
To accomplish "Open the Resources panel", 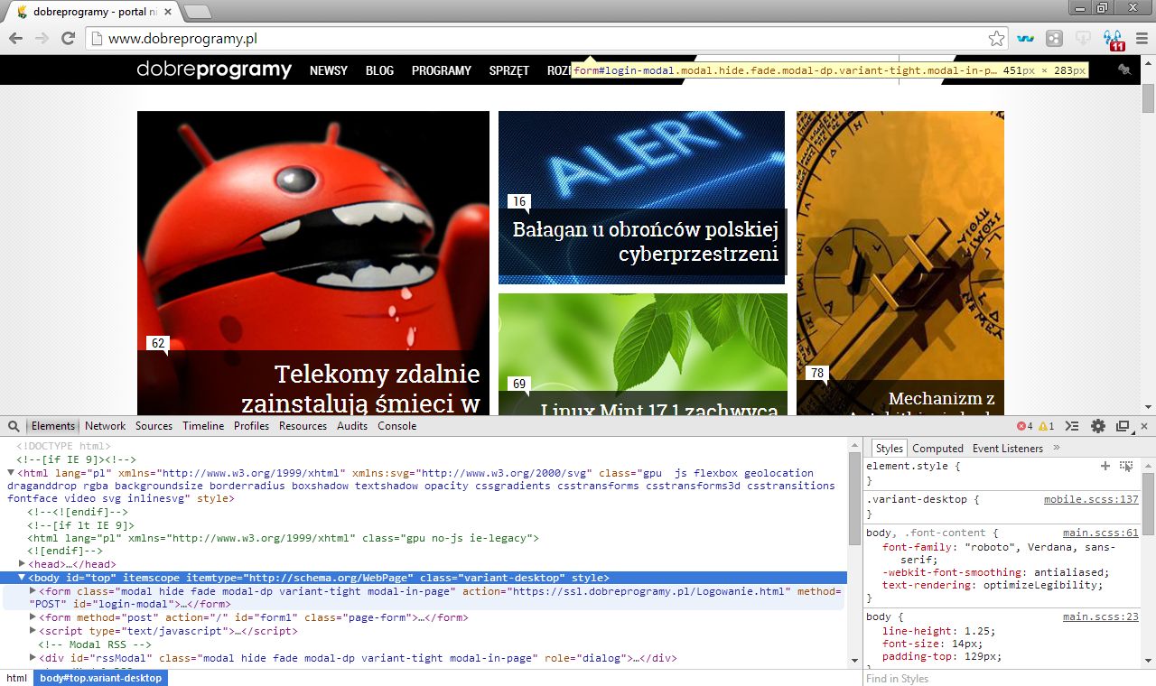I will click(303, 426).
